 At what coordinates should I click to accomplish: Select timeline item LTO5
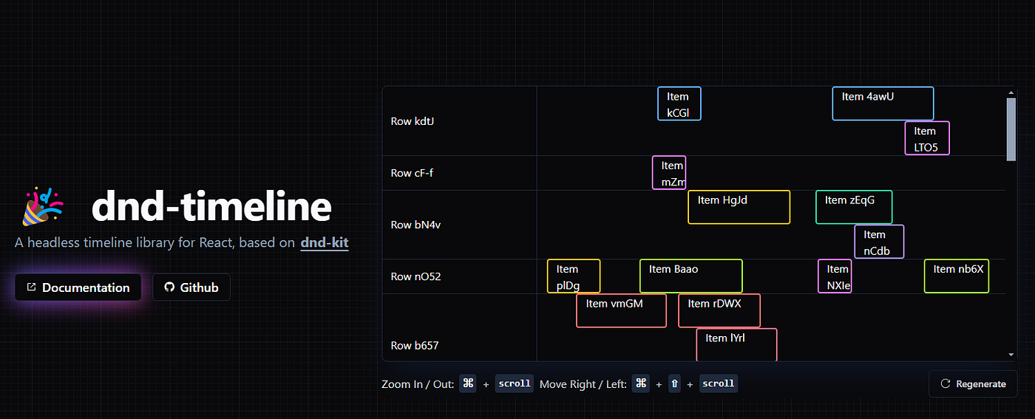[x=927, y=138]
